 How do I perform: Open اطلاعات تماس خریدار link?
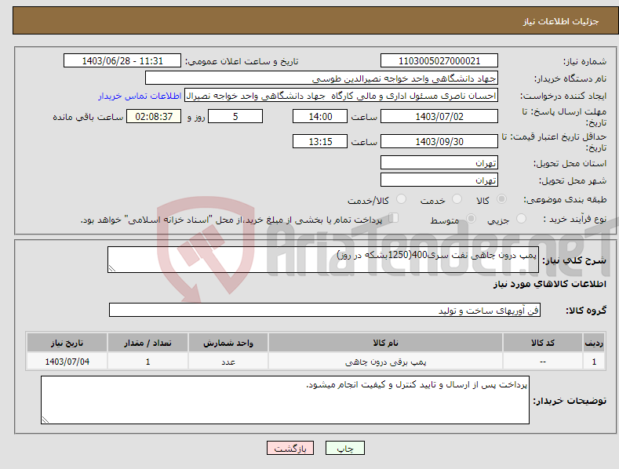140,96
